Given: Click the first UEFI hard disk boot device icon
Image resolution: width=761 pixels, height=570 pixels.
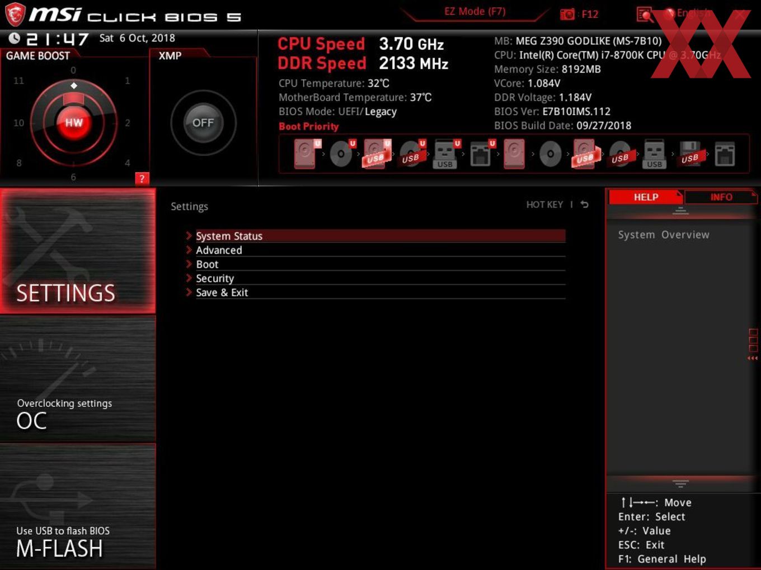Looking at the screenshot, I should click(x=307, y=154).
